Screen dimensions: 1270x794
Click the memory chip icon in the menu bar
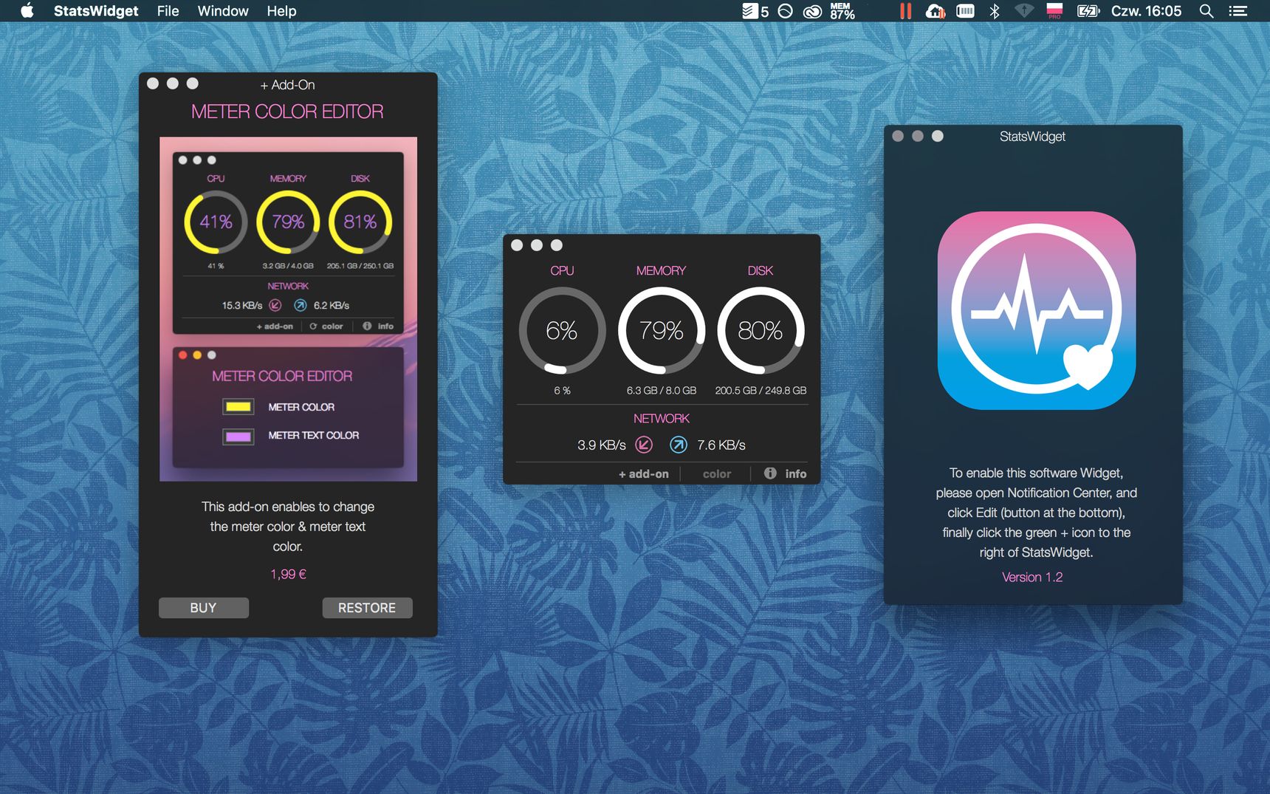(965, 11)
